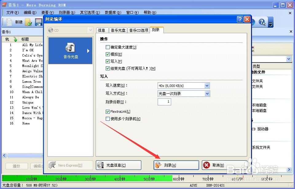Click the track list horizontal scrollbar left arrow
This screenshot has width=295, height=189.
4,155
